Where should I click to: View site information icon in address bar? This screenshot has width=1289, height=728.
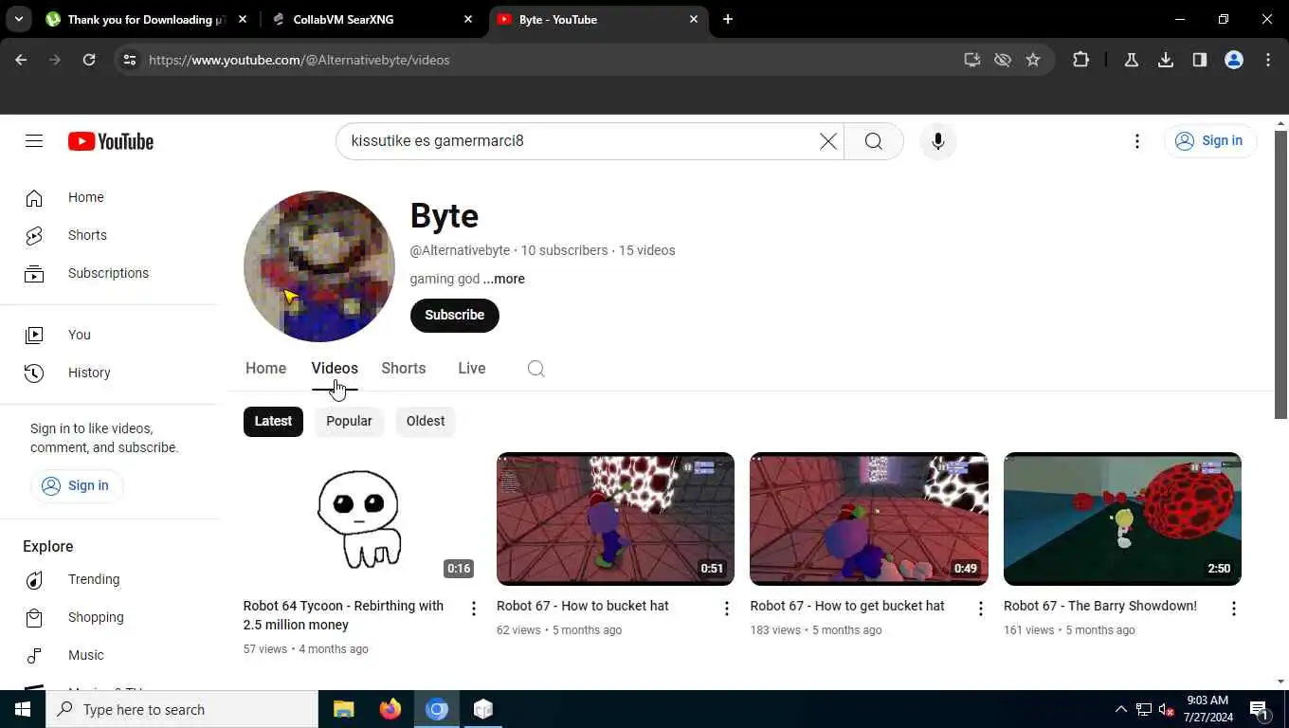point(130,60)
